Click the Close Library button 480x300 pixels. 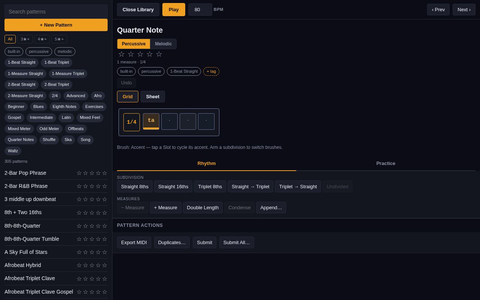138,10
